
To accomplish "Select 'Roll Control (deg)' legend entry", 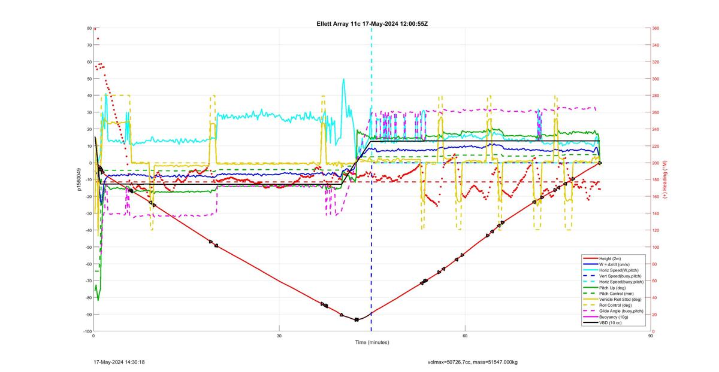I will pyautogui.click(x=615, y=305).
